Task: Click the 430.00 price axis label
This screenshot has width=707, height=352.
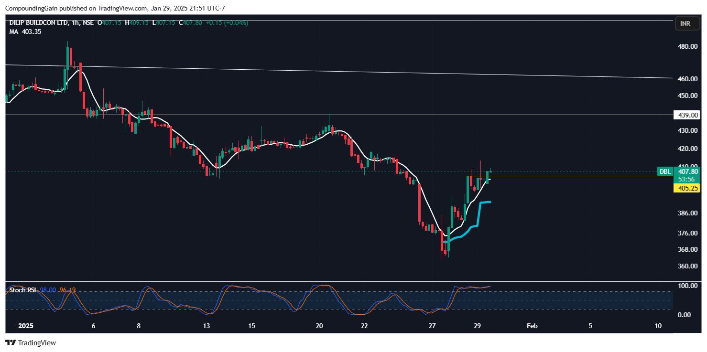Action: coord(688,130)
